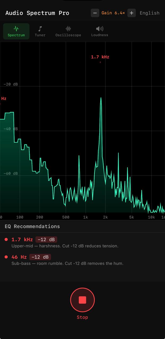Increase gain with the plus button
165x339 pixels.
[x=132, y=13]
